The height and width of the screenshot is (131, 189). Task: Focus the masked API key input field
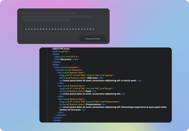(64, 29)
